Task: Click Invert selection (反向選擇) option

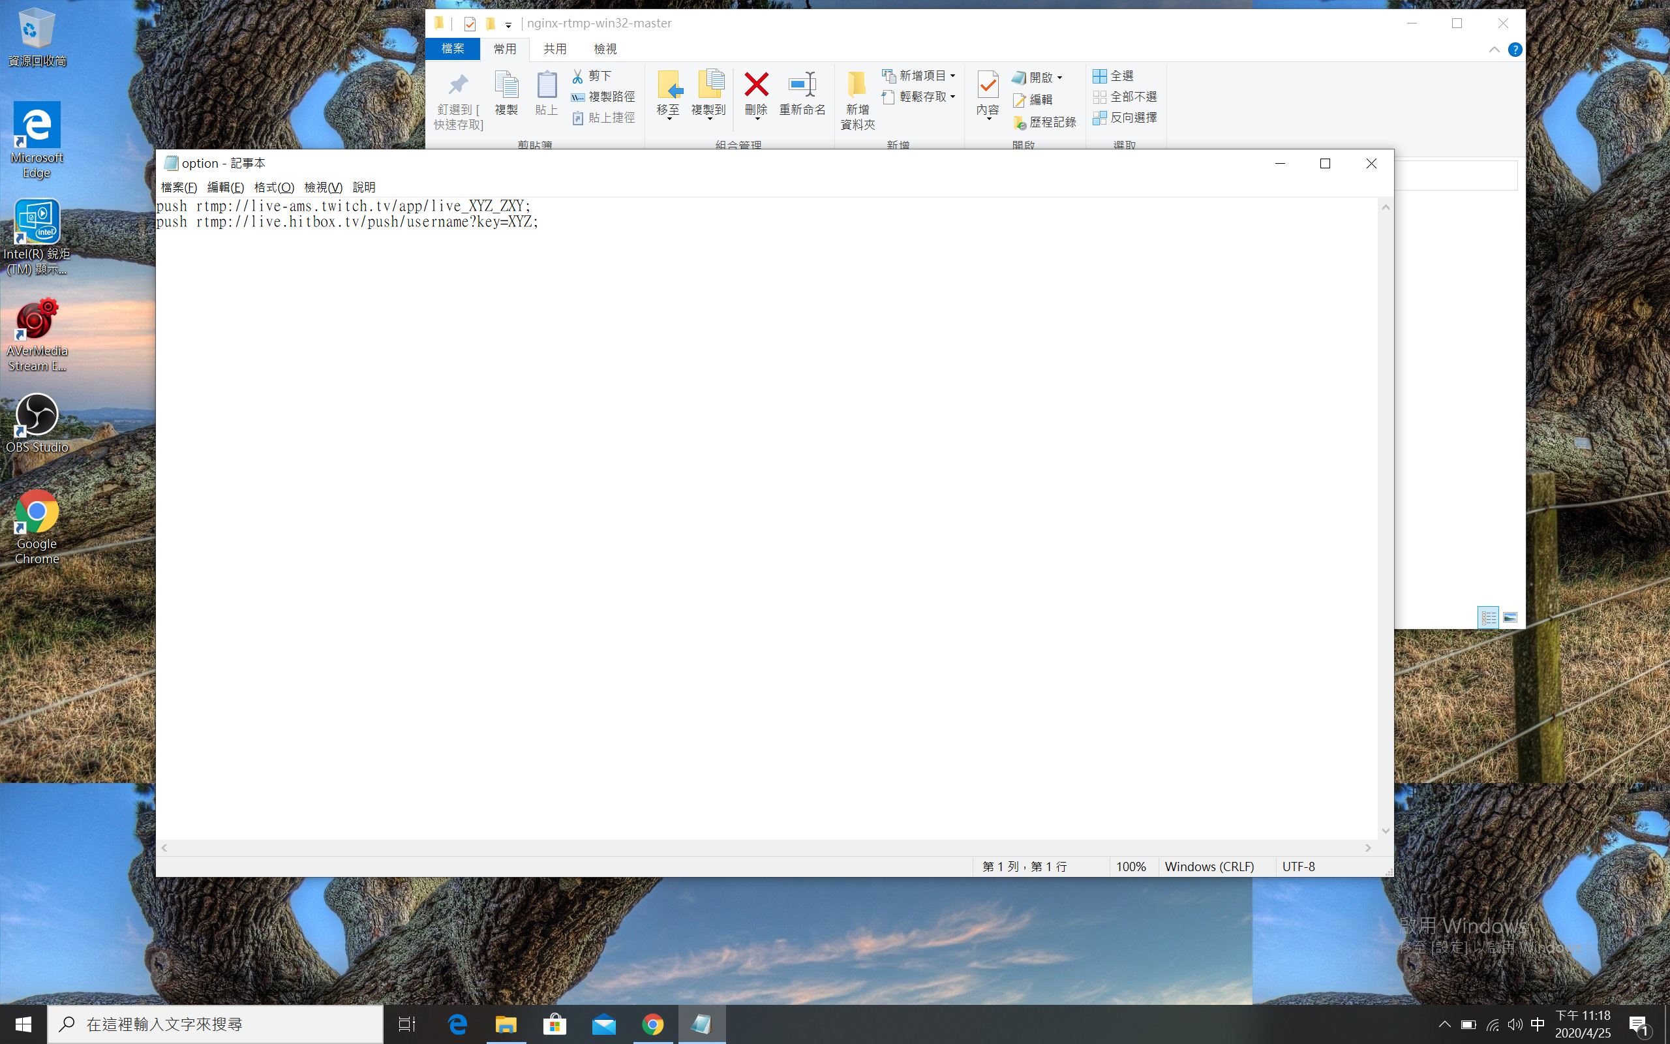Action: pos(1125,118)
